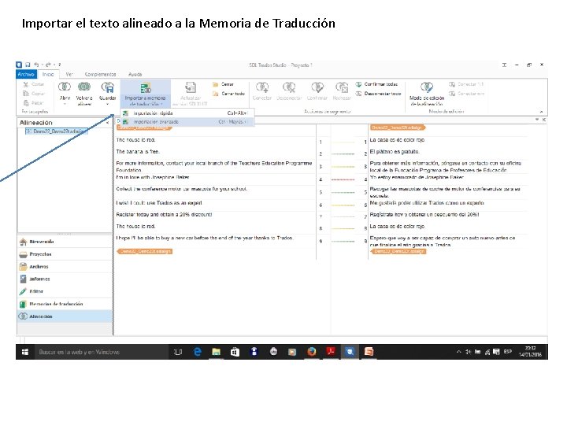Click Conectar n:m in ribbon
This screenshot has height=425, width=567.
[x=466, y=94]
